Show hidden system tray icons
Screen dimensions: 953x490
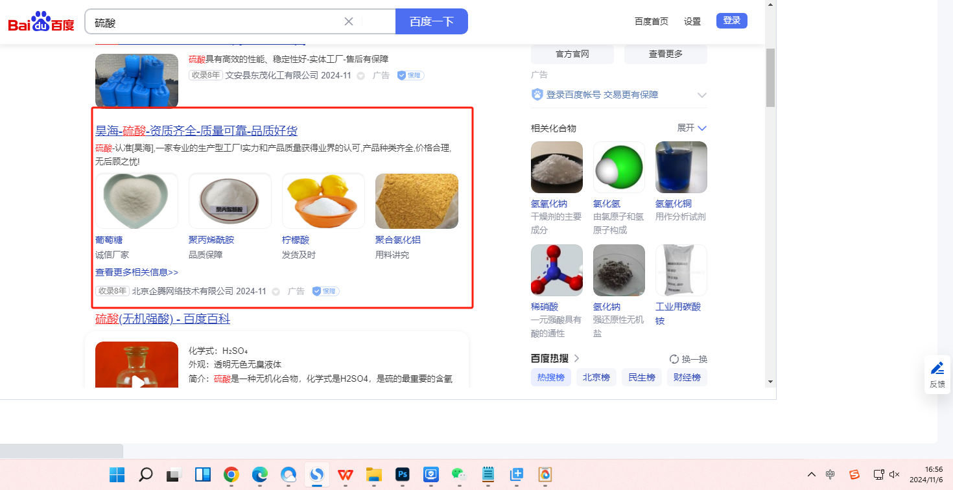[811, 474]
